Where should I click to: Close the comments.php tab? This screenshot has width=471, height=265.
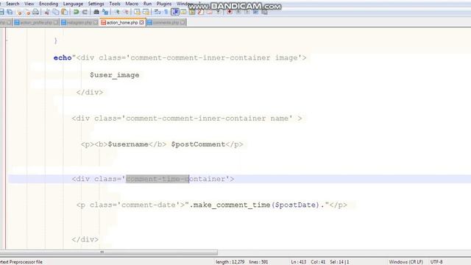point(183,23)
